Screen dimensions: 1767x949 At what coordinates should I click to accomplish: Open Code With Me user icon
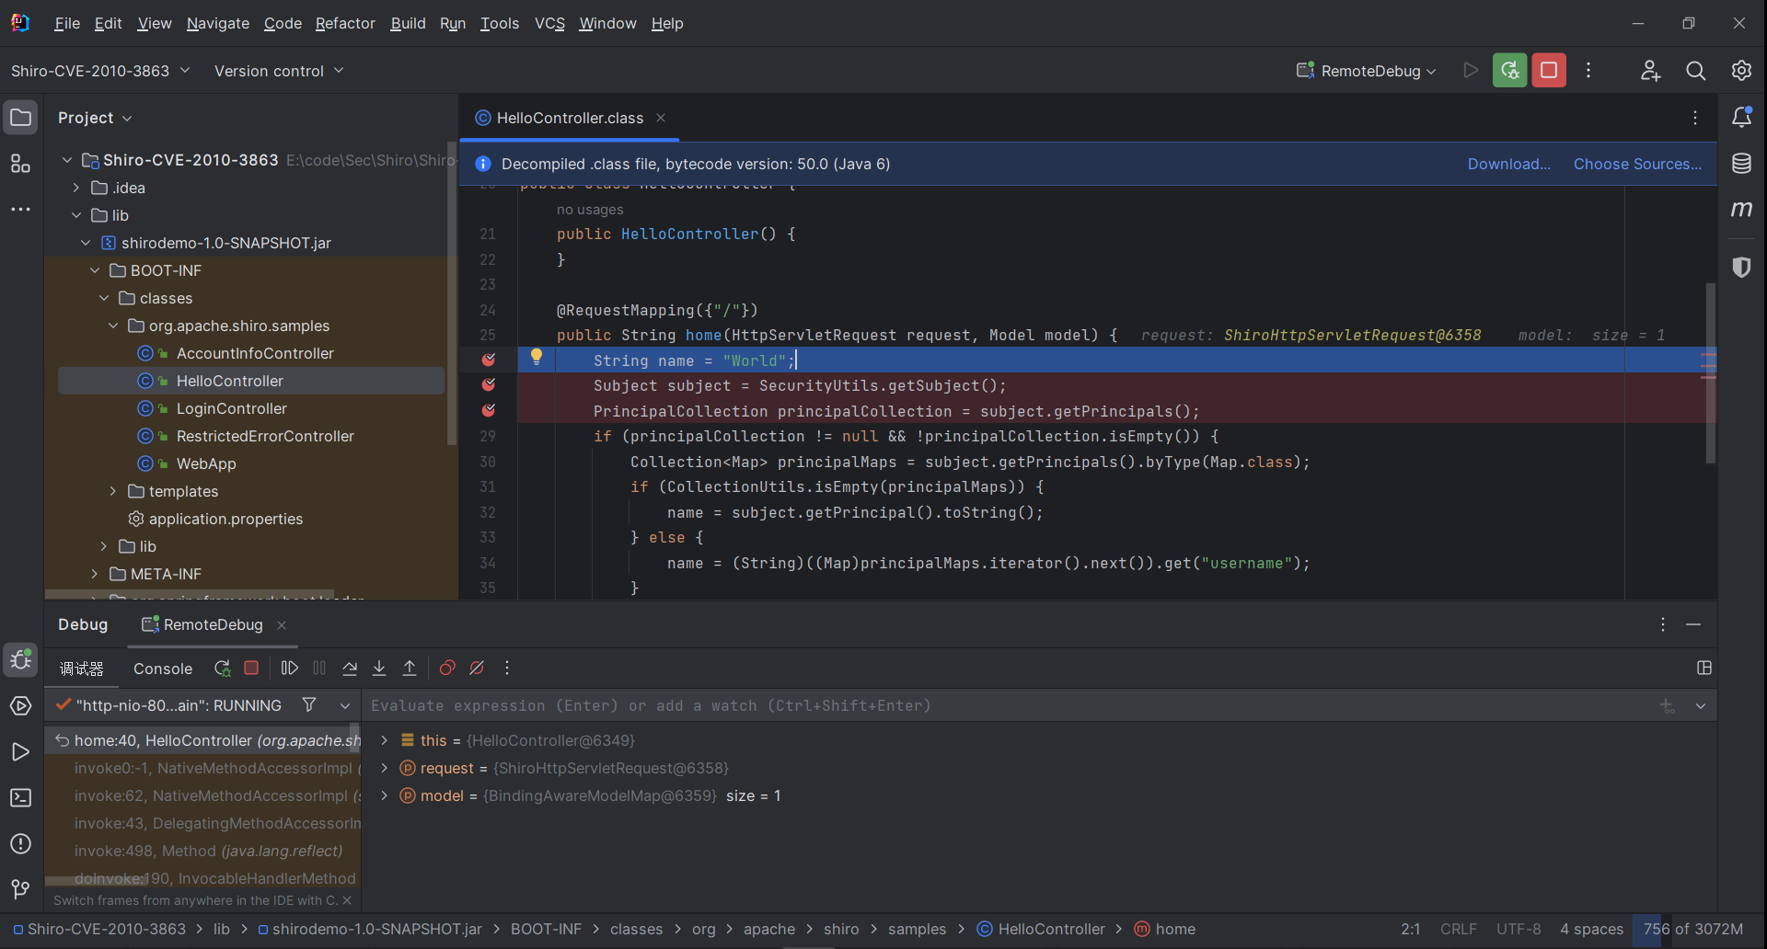1650,71
